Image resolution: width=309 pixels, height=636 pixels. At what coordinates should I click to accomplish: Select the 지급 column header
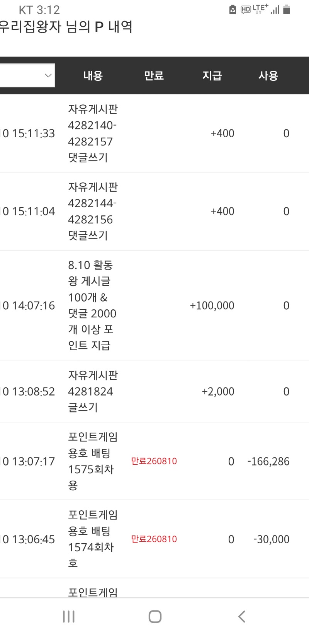[x=212, y=75]
